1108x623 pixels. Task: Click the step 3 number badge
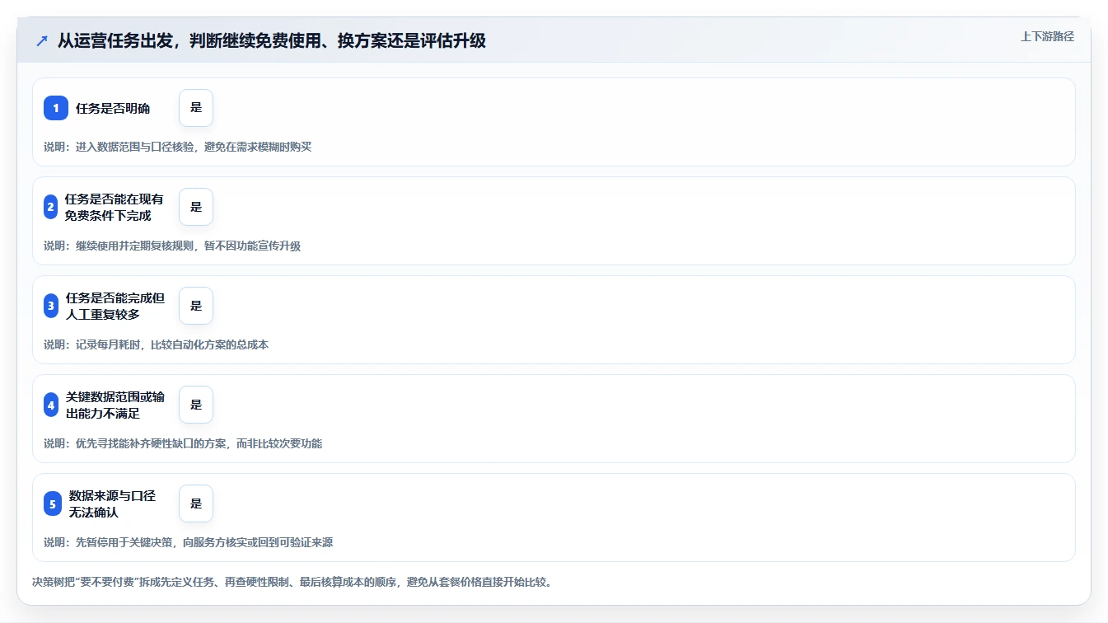[x=51, y=306]
